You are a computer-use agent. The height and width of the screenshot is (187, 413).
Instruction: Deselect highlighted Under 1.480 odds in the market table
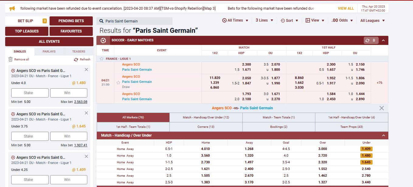366,155
